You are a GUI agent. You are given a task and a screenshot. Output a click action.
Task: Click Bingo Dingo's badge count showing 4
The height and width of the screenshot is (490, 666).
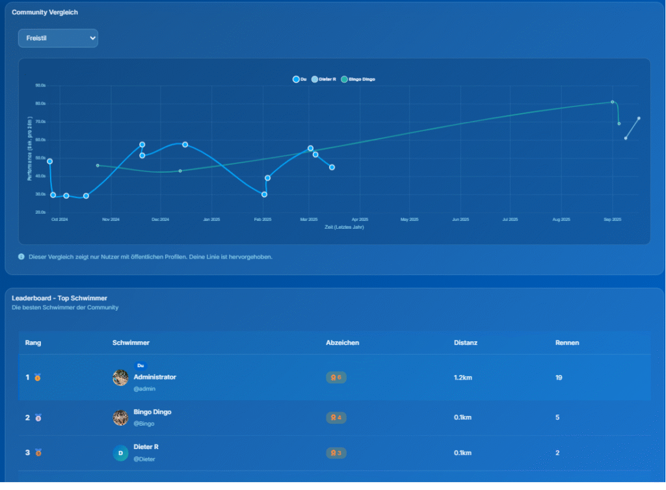coord(336,418)
